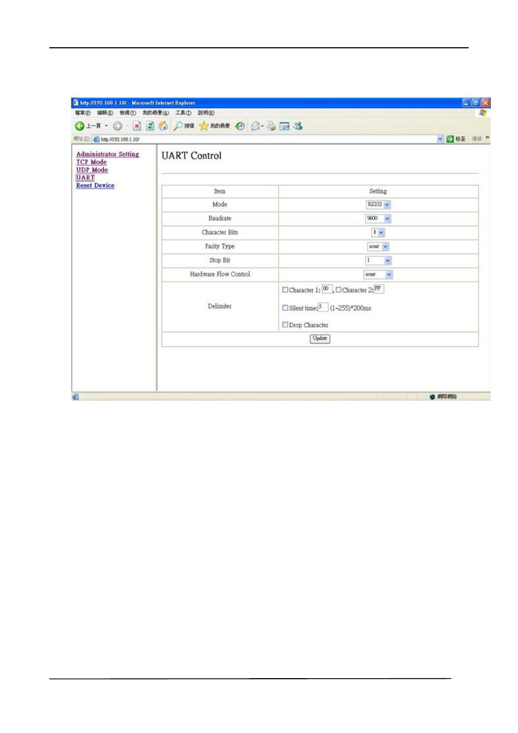Click the Windows flag logo on the menu bar

tap(482, 113)
